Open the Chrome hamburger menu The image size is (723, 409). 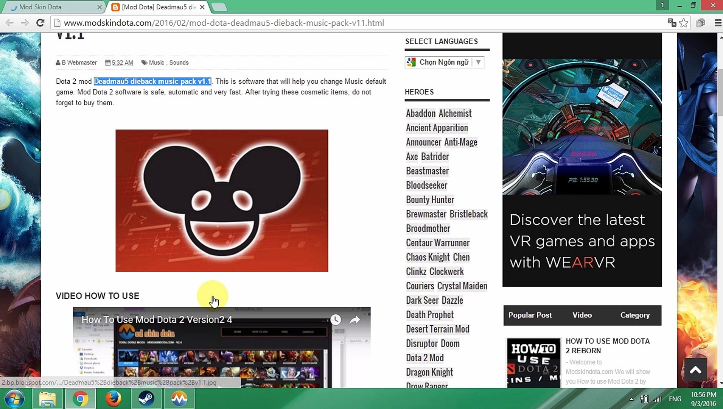click(x=718, y=23)
